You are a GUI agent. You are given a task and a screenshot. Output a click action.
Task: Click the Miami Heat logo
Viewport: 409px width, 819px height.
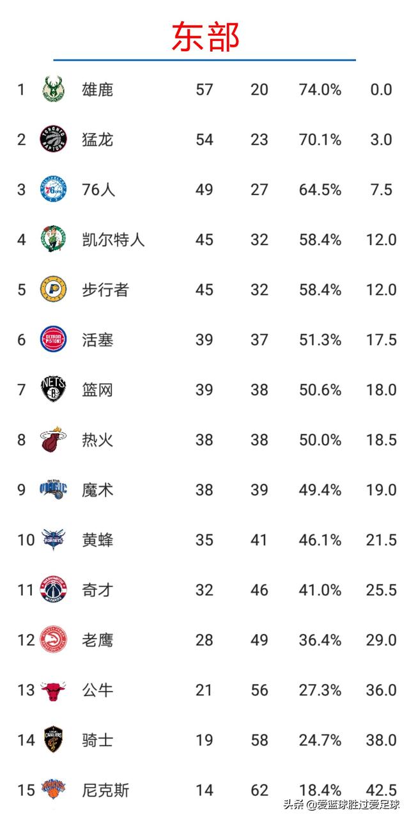click(x=54, y=440)
